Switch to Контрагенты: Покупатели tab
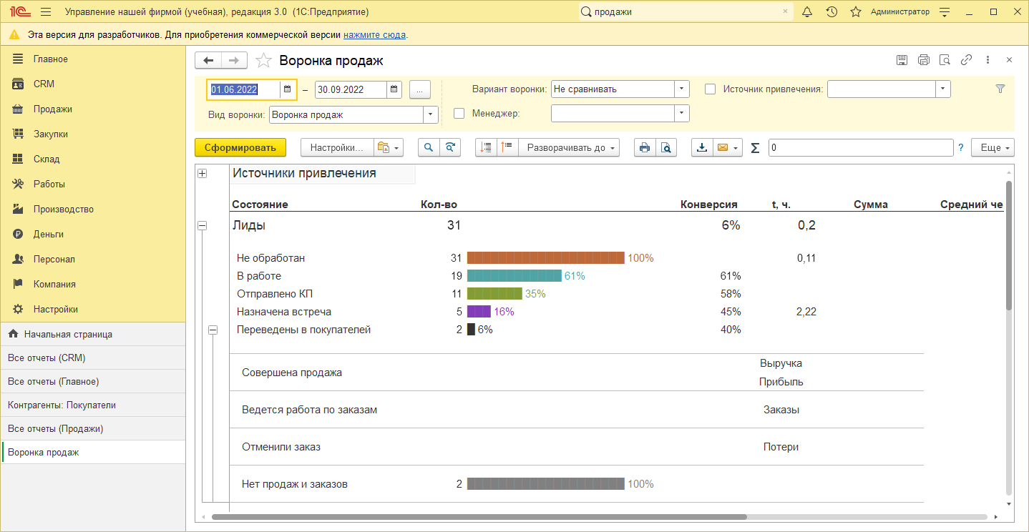1029x532 pixels. tap(93, 405)
